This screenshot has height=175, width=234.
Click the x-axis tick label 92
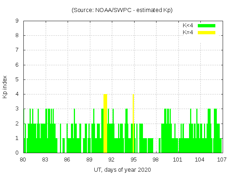click(x=111, y=159)
